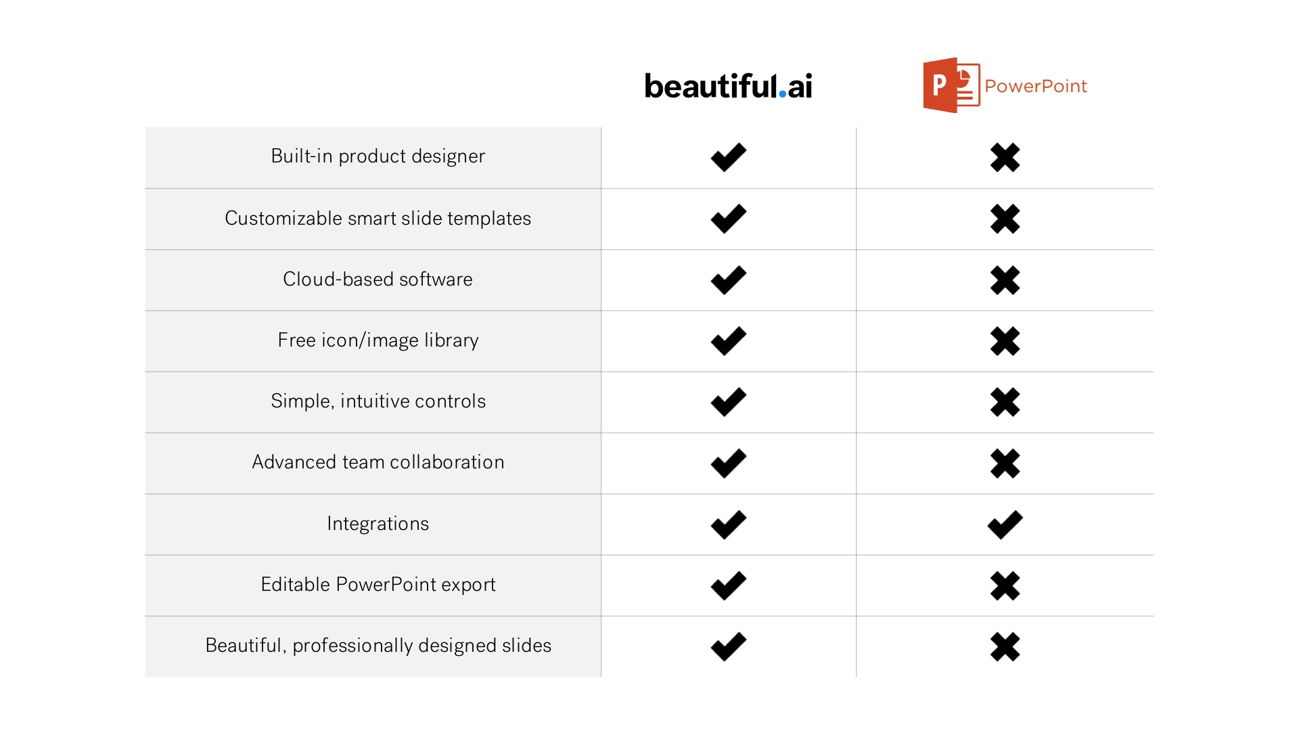Select 'Editable PowerPoint export' label

pyautogui.click(x=378, y=585)
